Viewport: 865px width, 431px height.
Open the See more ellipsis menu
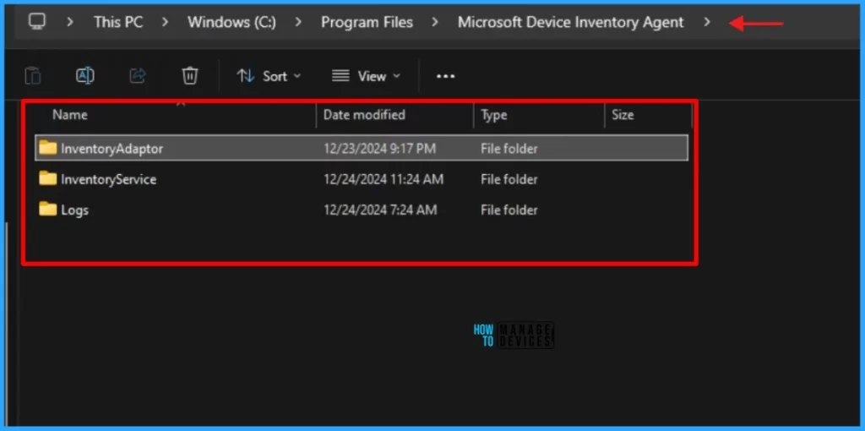(x=446, y=76)
